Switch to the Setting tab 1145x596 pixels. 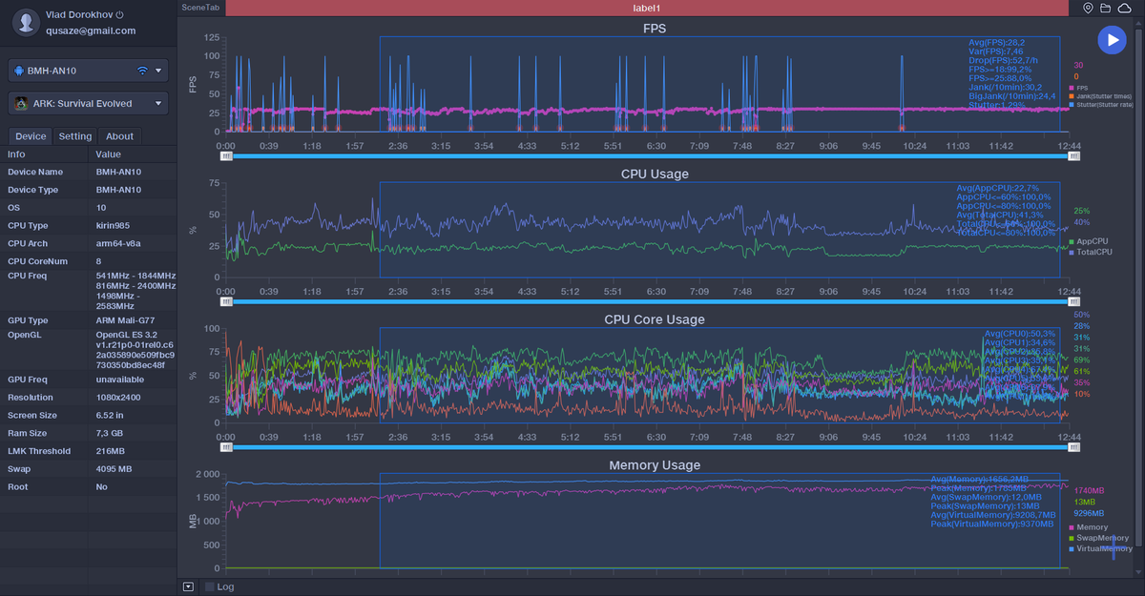pyautogui.click(x=75, y=136)
